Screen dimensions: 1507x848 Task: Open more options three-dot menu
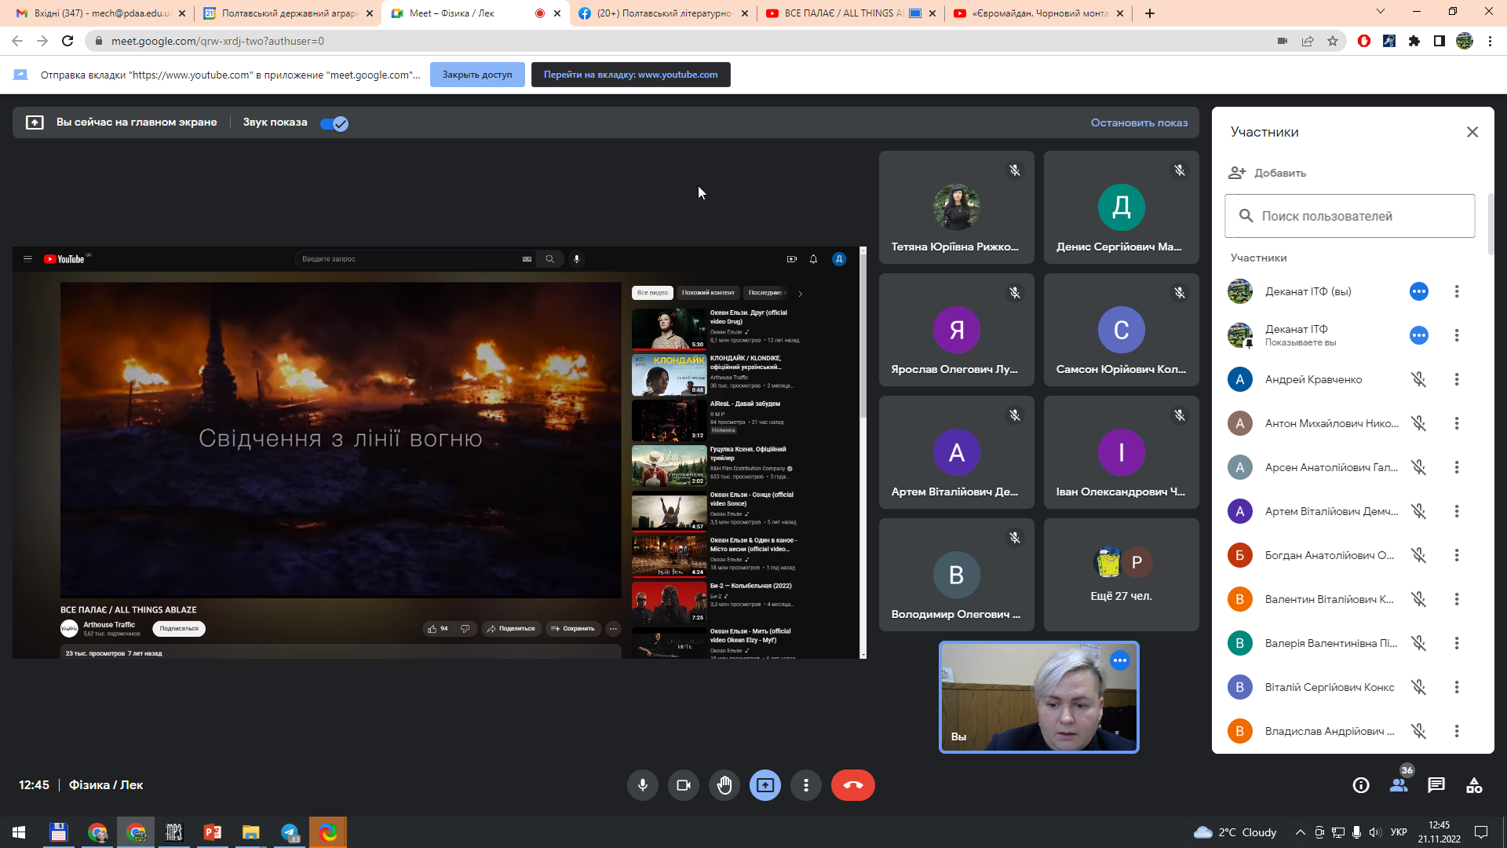(806, 785)
